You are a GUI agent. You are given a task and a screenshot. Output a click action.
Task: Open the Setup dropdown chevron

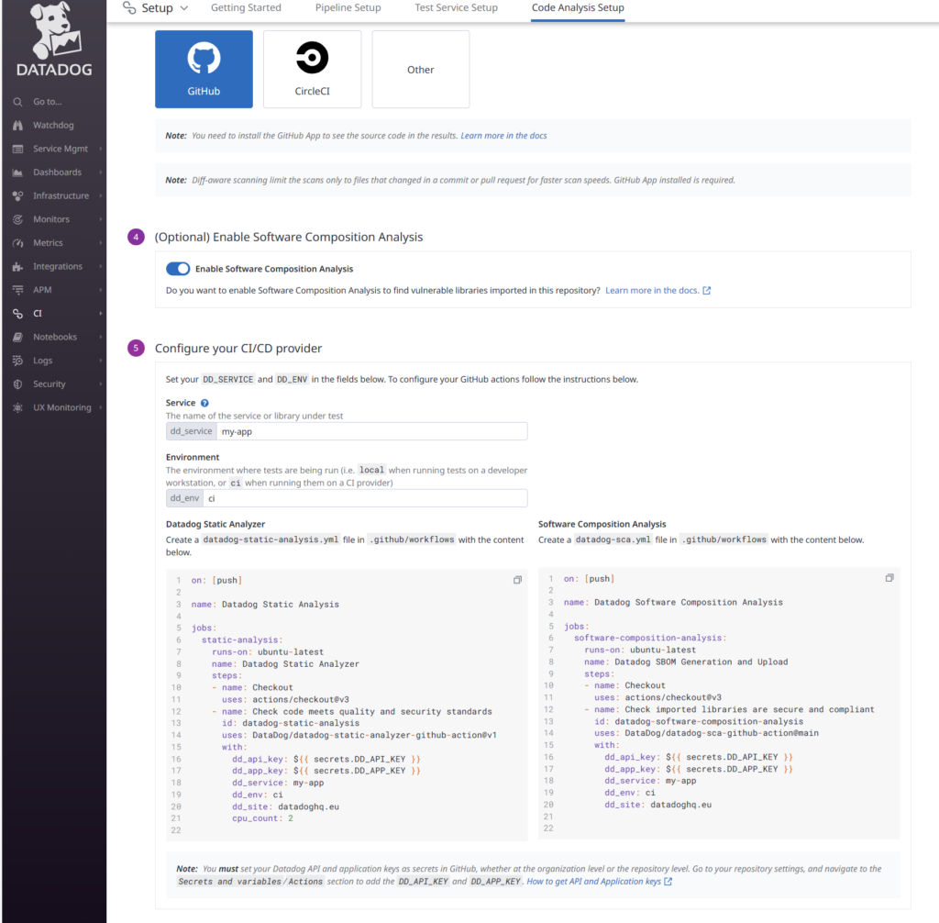pyautogui.click(x=183, y=8)
